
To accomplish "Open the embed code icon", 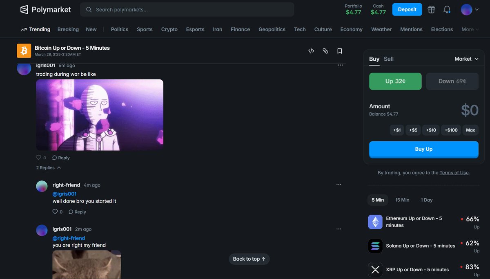I will pyautogui.click(x=311, y=51).
